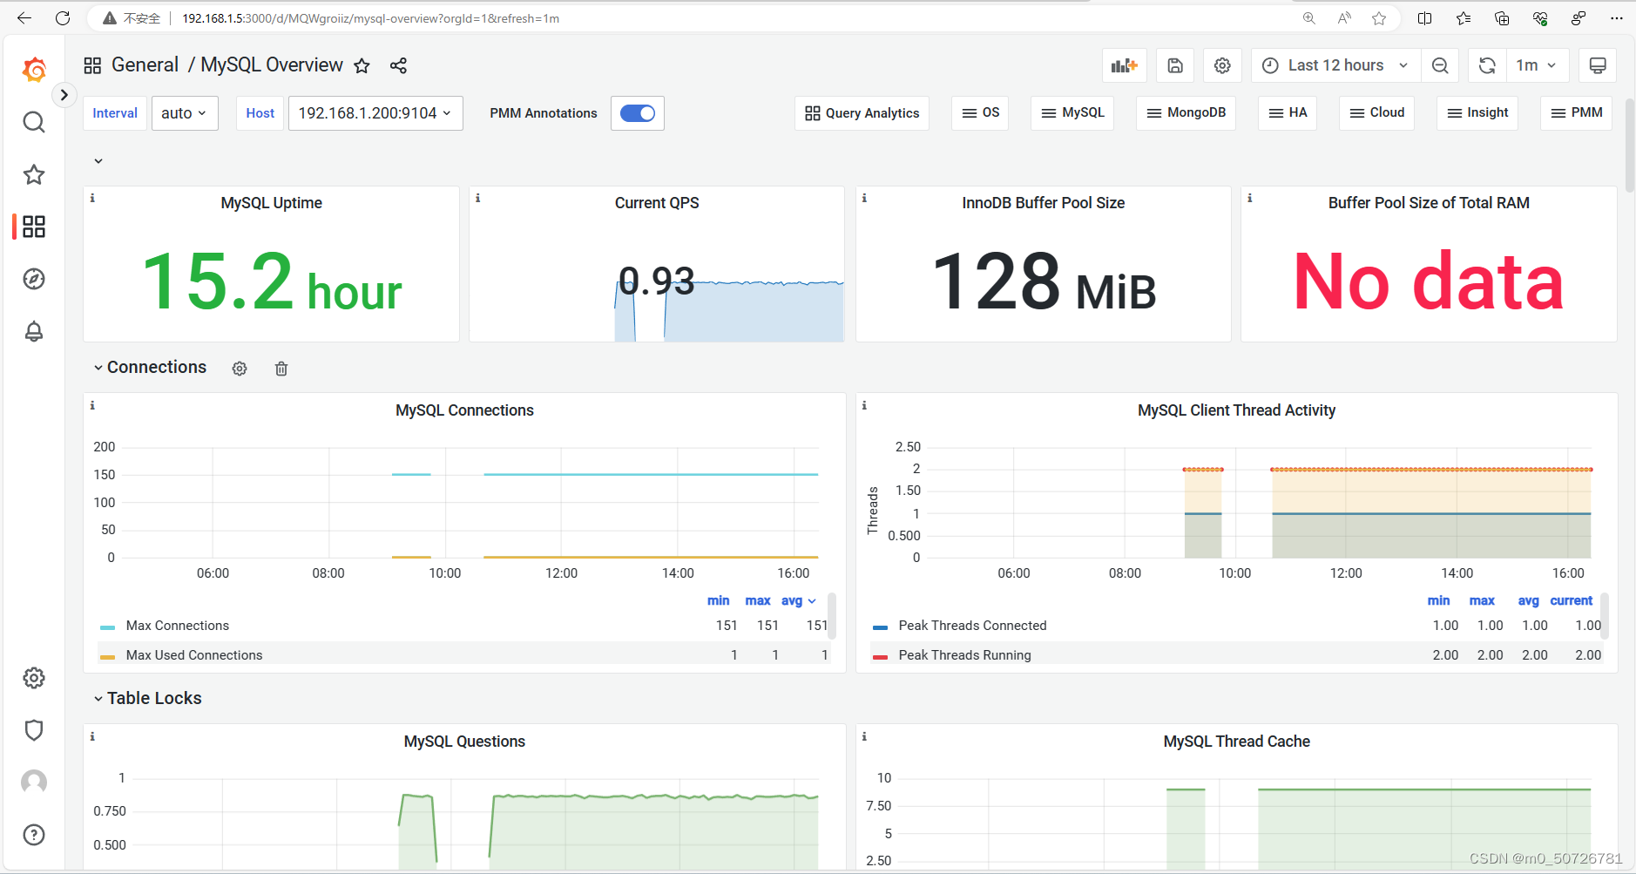1636x874 pixels.
Task: Open MySQL Connections panel title menu
Action: 464,410
